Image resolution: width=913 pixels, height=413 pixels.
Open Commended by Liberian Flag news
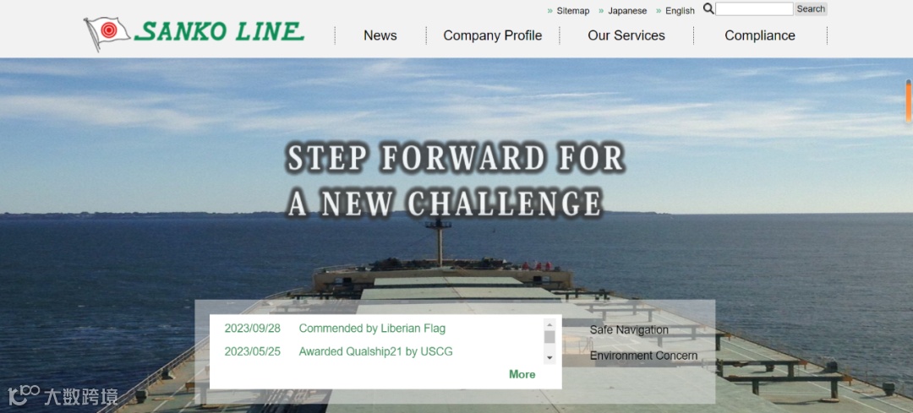point(372,329)
